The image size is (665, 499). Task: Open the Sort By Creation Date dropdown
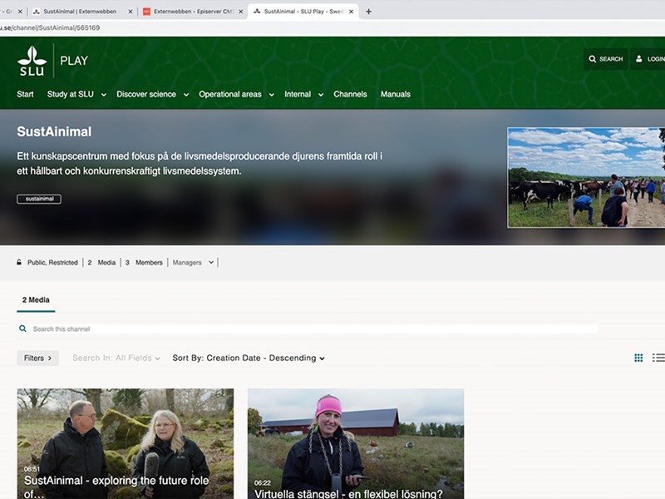tap(249, 358)
